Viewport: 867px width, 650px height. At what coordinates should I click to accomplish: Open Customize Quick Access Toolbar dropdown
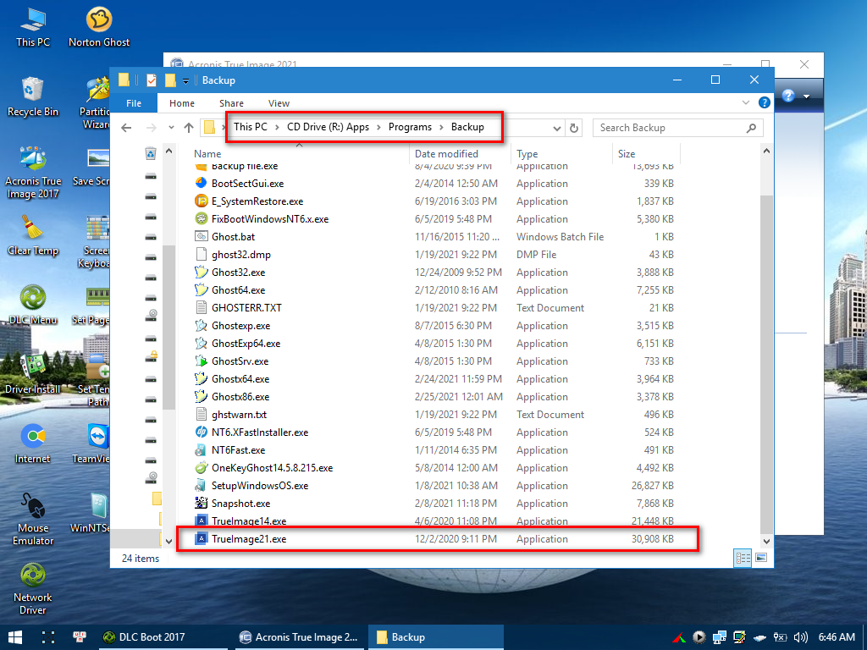[x=185, y=81]
